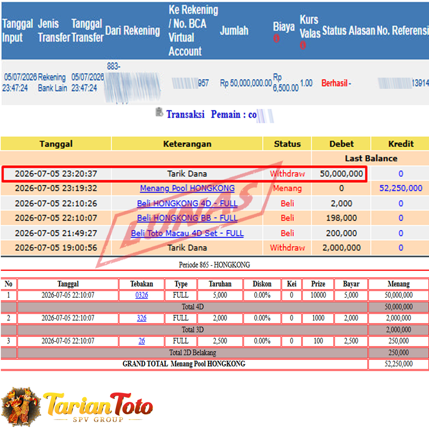Screen dimensions: 429x429
Task: Click the Jenis Transfer column header
Action: coord(54,30)
